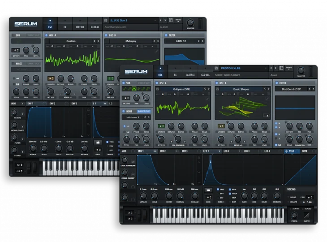
Task: Open MENU dropdown in back window
Action: [x=178, y=21]
